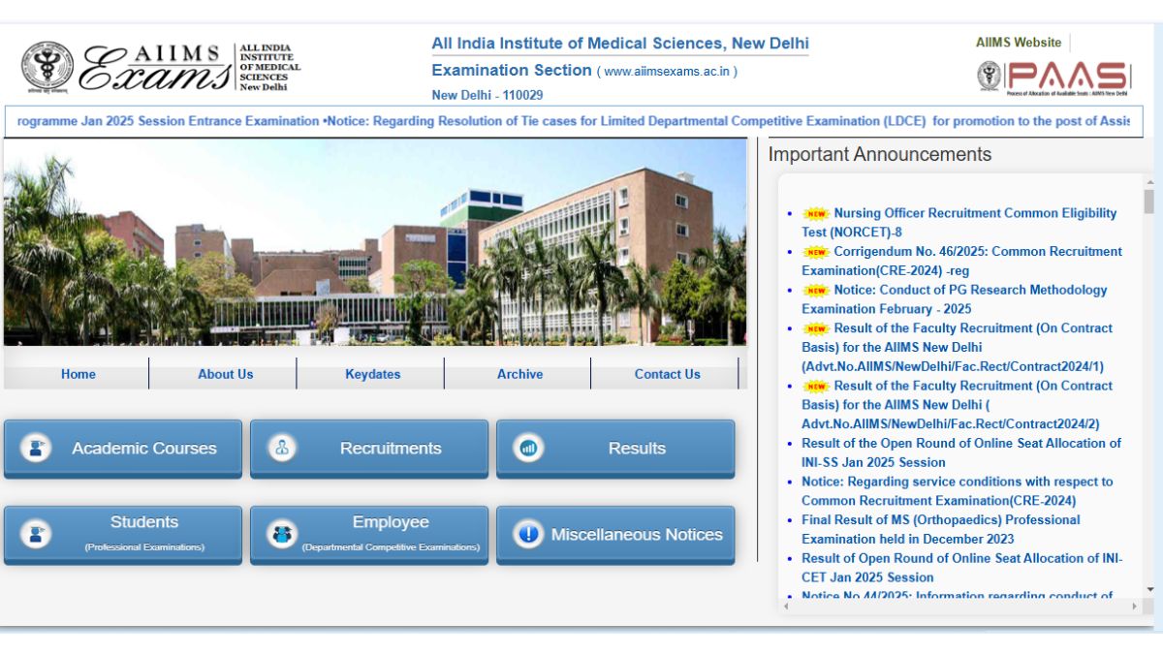The width and height of the screenshot is (1163, 654).
Task: Click the Recruitments briefcase icon
Action: click(x=283, y=448)
